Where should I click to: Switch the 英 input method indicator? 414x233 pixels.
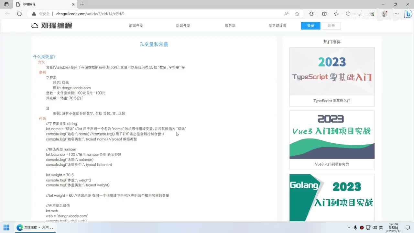tap(381, 227)
